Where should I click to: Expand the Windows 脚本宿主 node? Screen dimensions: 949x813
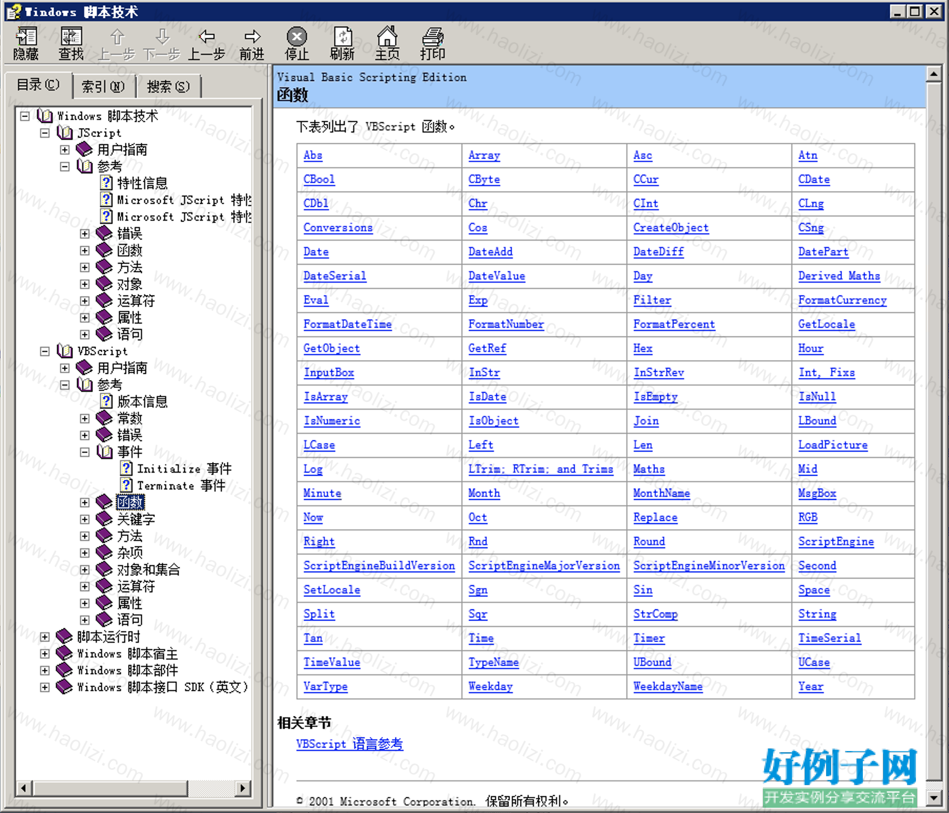[45, 654]
